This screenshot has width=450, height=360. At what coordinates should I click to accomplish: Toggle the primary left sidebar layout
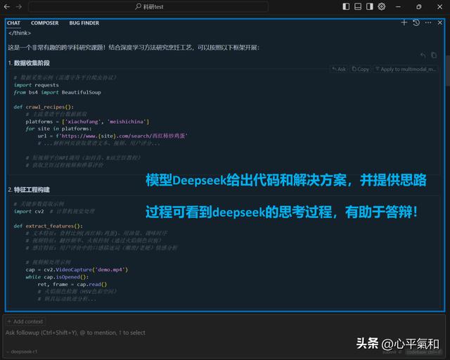click(346, 6)
